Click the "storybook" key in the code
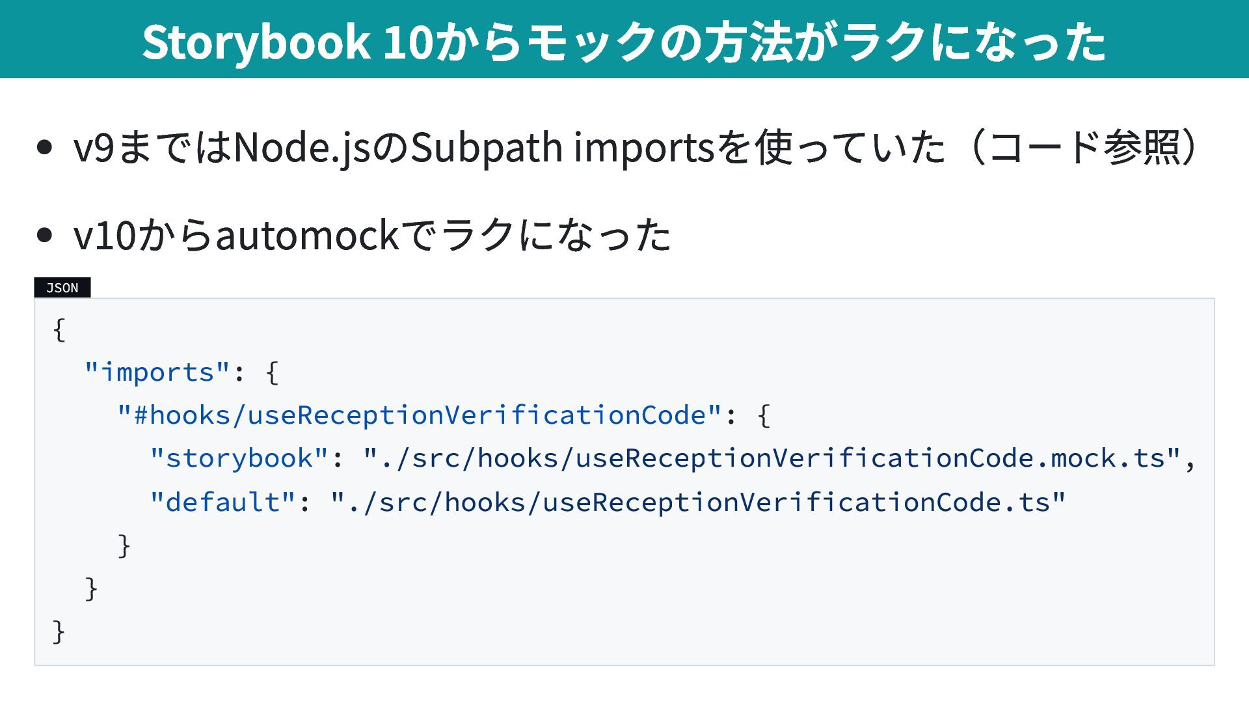 point(239,458)
